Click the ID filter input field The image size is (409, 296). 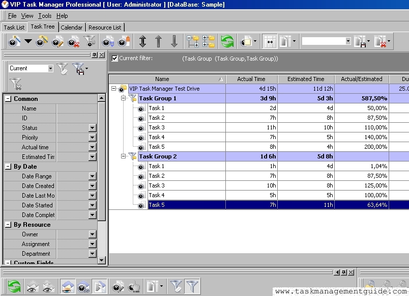(77, 118)
